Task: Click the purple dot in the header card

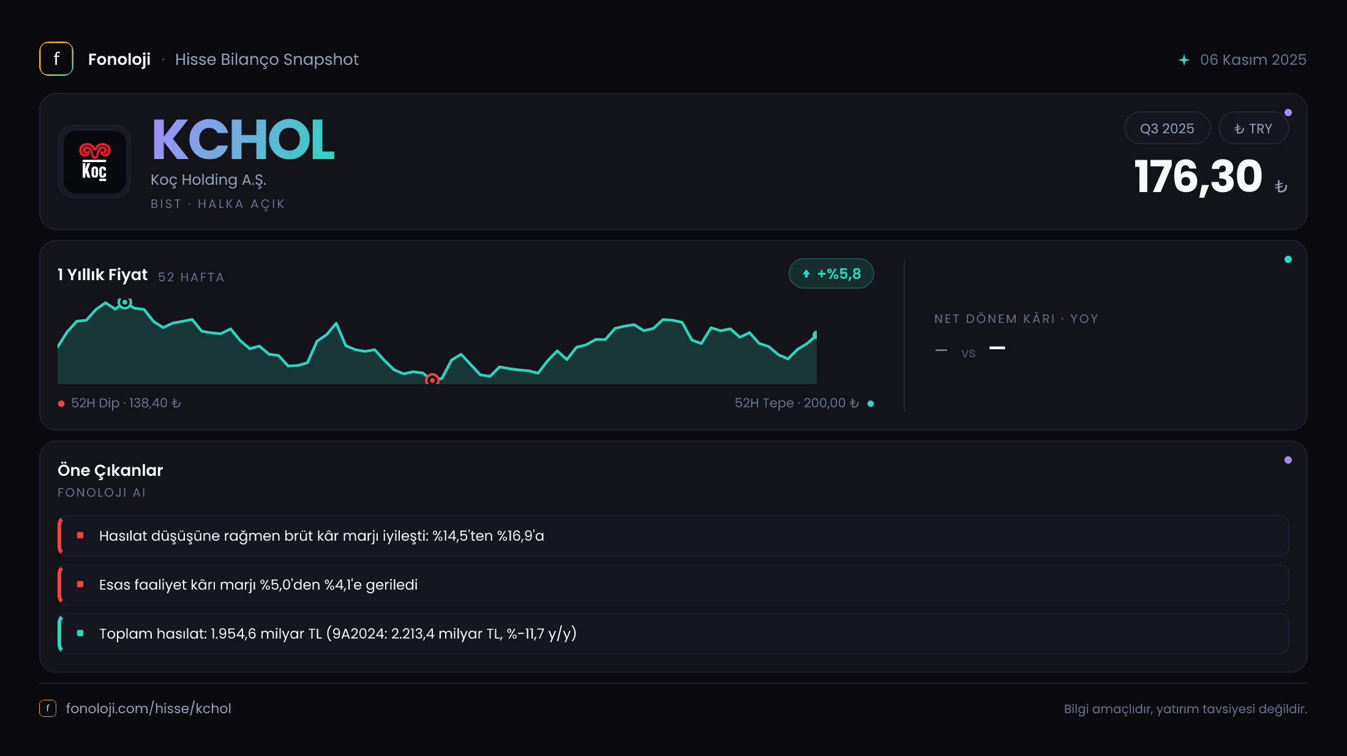Action: click(1288, 113)
